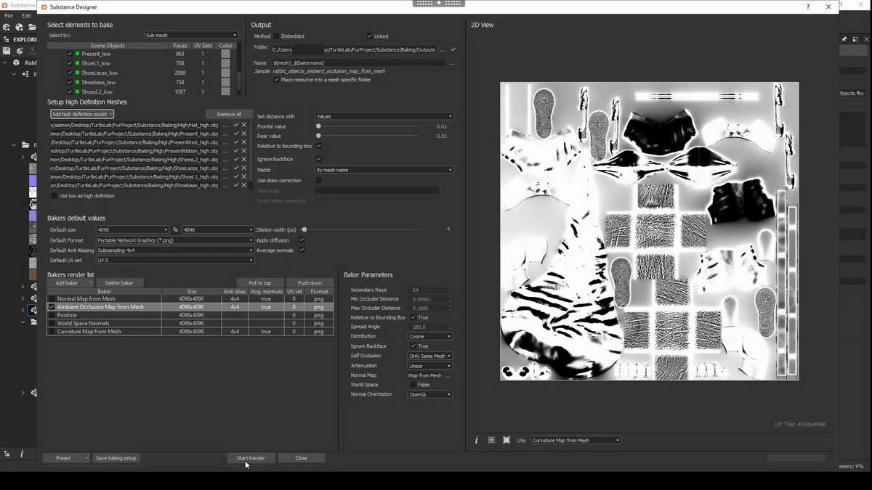Enable the Embedded output method
This screenshot has height=490, width=872.
click(276, 36)
